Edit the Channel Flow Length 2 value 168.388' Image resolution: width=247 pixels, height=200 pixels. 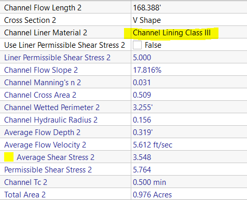tap(147, 8)
